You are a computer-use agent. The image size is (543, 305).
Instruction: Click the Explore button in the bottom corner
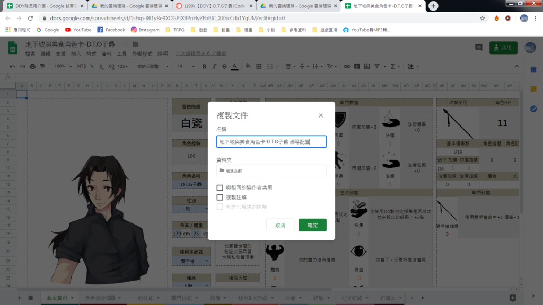513,298
